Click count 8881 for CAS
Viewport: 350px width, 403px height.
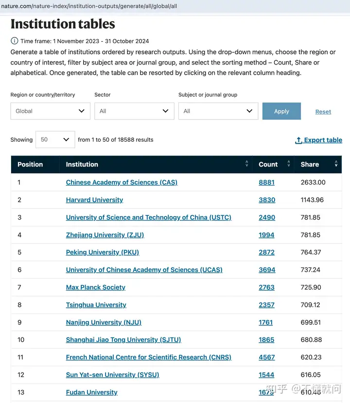pyautogui.click(x=266, y=183)
